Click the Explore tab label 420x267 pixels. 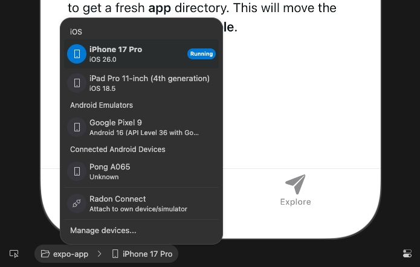(x=296, y=202)
